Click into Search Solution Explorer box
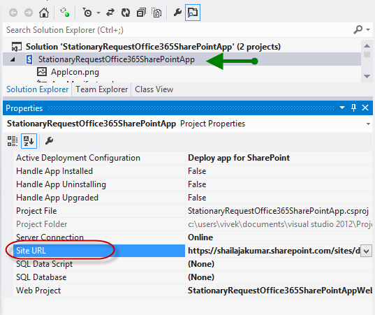The height and width of the screenshot is (315, 375). 177,30
